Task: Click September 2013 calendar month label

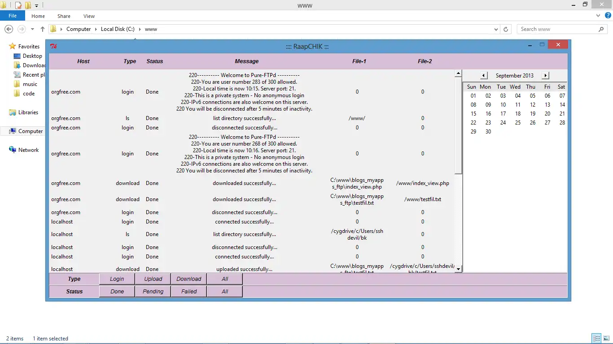Action: (x=515, y=76)
